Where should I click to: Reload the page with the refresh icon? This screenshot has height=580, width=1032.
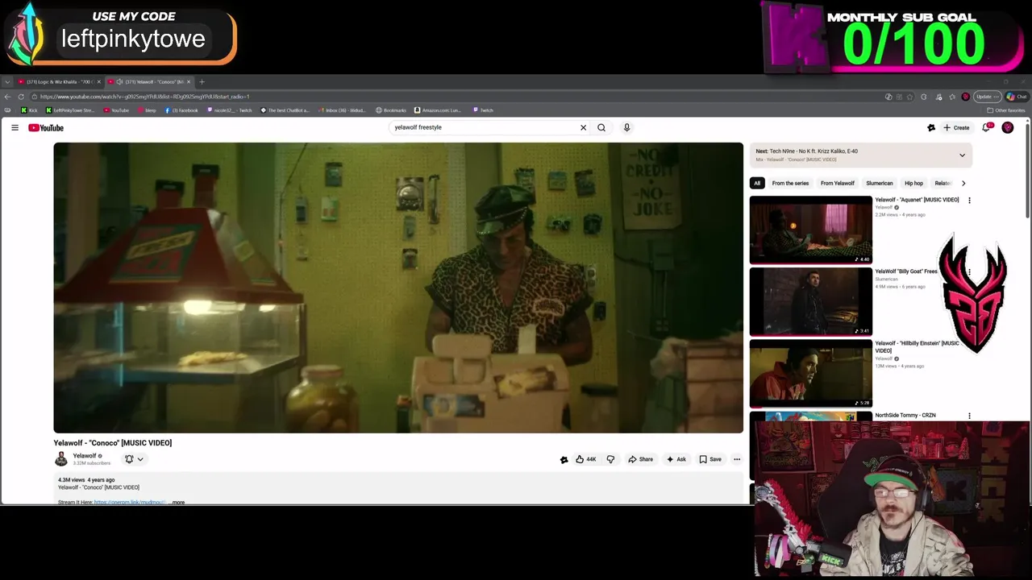21,97
